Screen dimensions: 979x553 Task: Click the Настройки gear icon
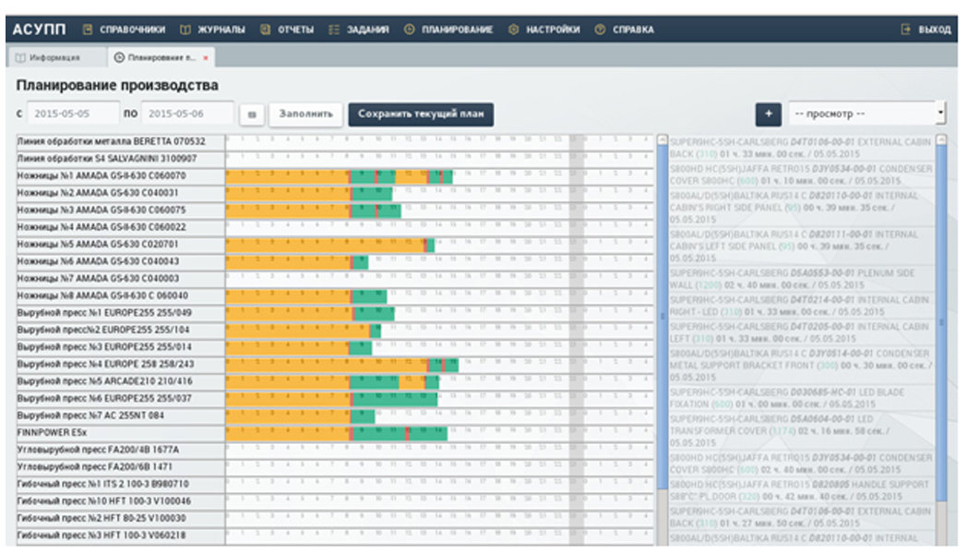pyautogui.click(x=513, y=30)
